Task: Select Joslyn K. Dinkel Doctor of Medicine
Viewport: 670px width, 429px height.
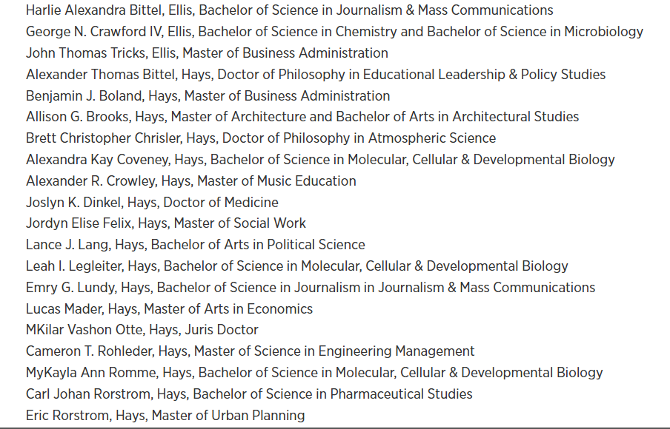Action: tap(152, 202)
